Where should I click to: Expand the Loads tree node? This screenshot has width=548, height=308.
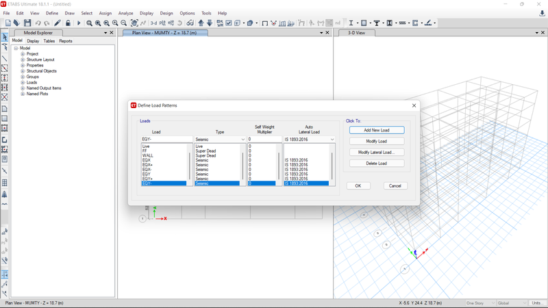(23, 83)
